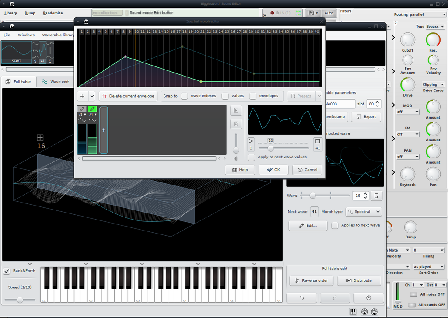Click the add envelope plus button

82,96
